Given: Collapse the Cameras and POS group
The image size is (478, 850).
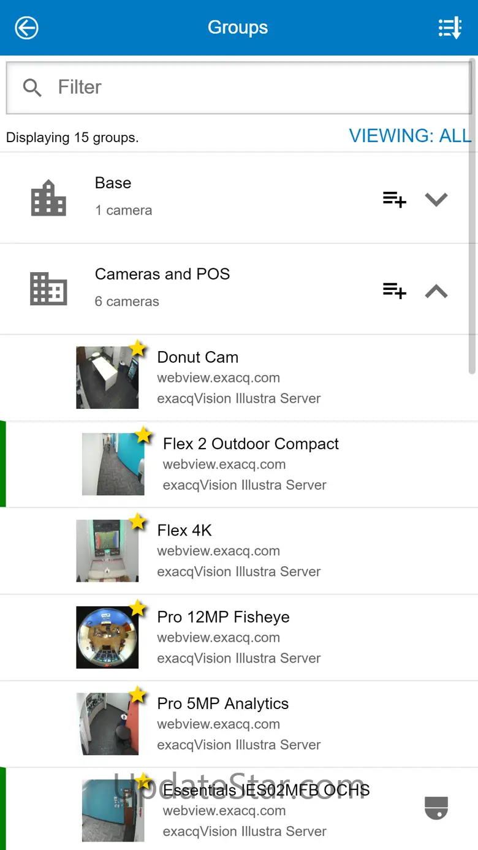Looking at the screenshot, I should click(436, 292).
